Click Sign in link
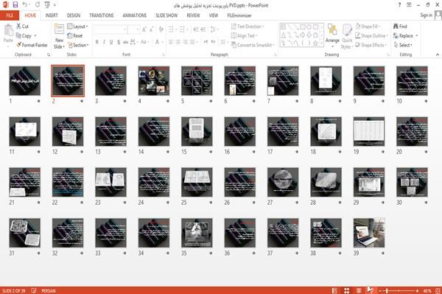The width and height of the screenshot is (442, 294). coord(426,15)
